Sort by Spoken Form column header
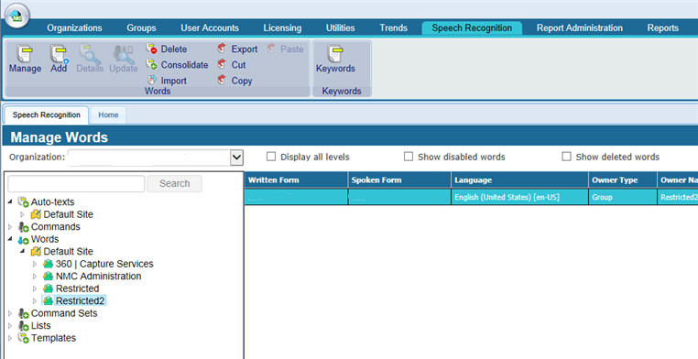Image resolution: width=698 pixels, height=359 pixels. point(399,180)
